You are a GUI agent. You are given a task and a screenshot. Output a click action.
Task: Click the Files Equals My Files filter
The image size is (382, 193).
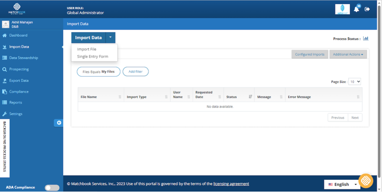coord(98,72)
